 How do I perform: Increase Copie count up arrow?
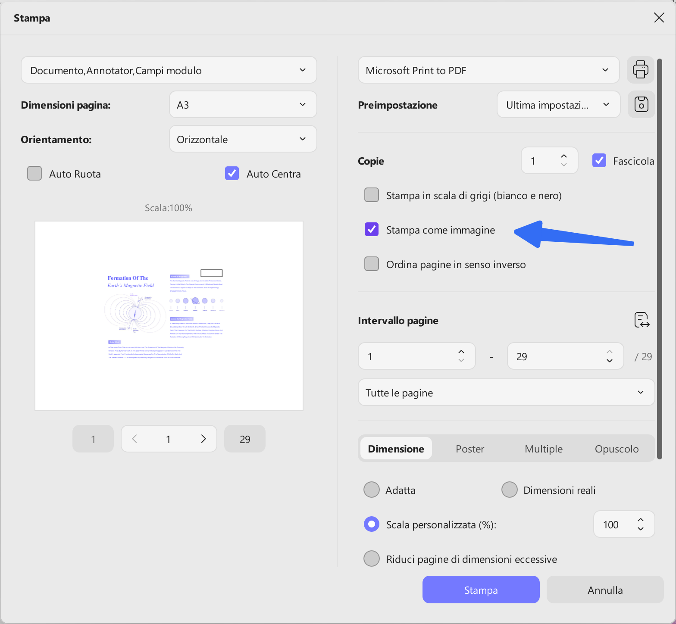(563, 156)
